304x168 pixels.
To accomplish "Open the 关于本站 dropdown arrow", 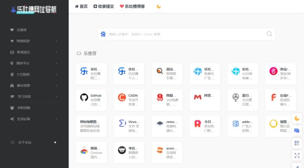I will (55, 142).
